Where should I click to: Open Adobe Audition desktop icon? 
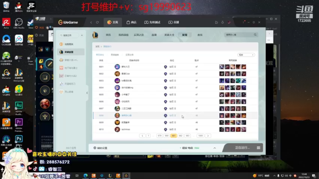(19, 108)
